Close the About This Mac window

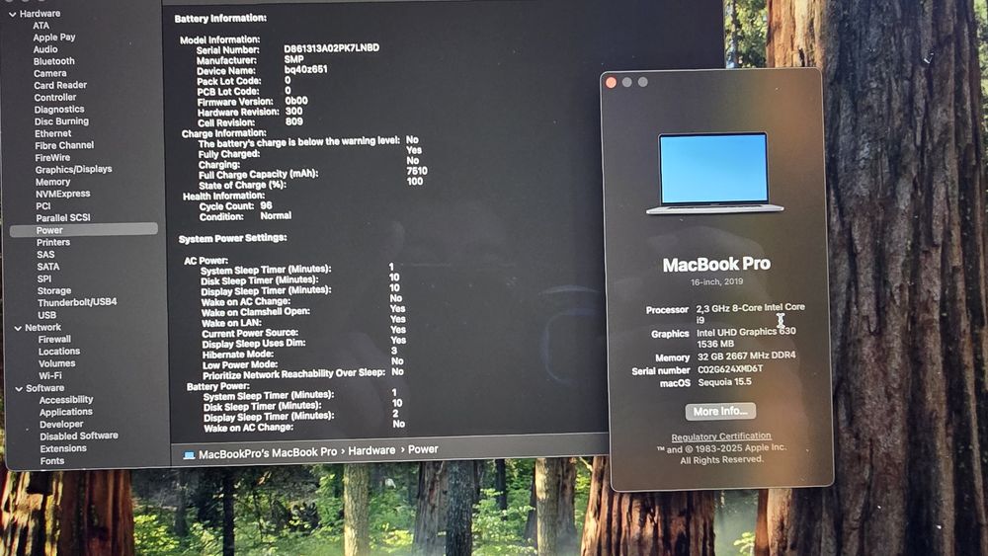click(x=611, y=83)
